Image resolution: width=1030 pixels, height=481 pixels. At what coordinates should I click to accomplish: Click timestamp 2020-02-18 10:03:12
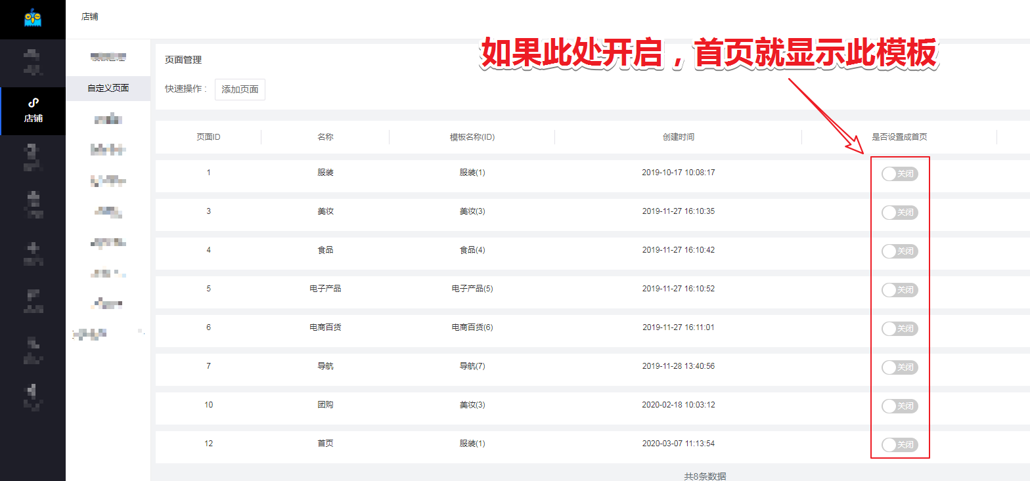[678, 404]
